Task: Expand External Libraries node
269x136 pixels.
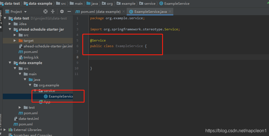Action: [5, 130]
